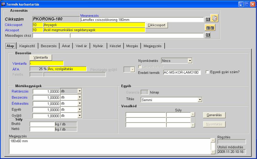Click the Nyomtatás button

[214, 124]
